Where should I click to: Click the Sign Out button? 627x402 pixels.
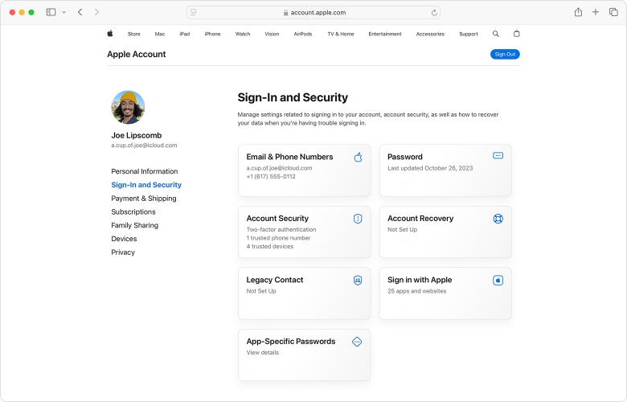pyautogui.click(x=505, y=54)
